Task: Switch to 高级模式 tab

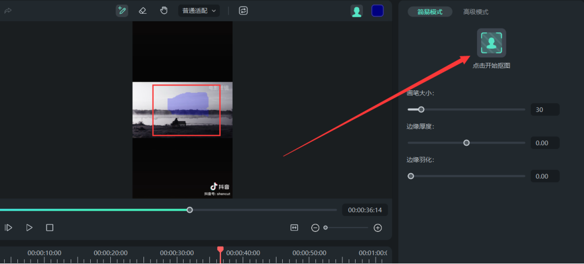Action: click(475, 12)
